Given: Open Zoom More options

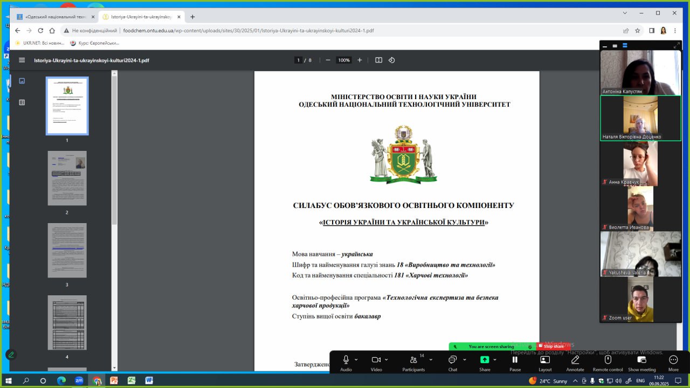Looking at the screenshot, I should (x=673, y=363).
